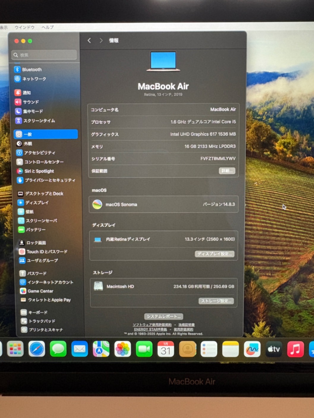Open Game Center settings in sidebar
The width and height of the screenshot is (314, 418).
click(x=37, y=291)
